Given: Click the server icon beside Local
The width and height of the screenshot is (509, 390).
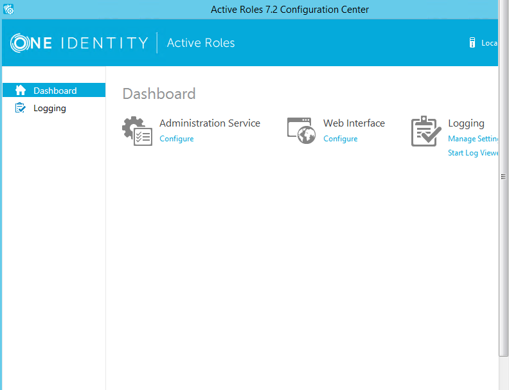Looking at the screenshot, I should tap(472, 42).
